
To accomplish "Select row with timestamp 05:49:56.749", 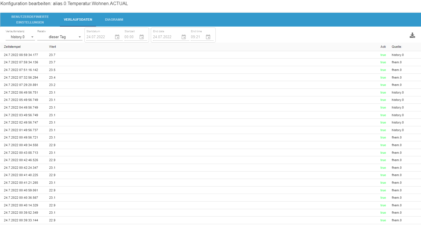I will pos(210,100).
